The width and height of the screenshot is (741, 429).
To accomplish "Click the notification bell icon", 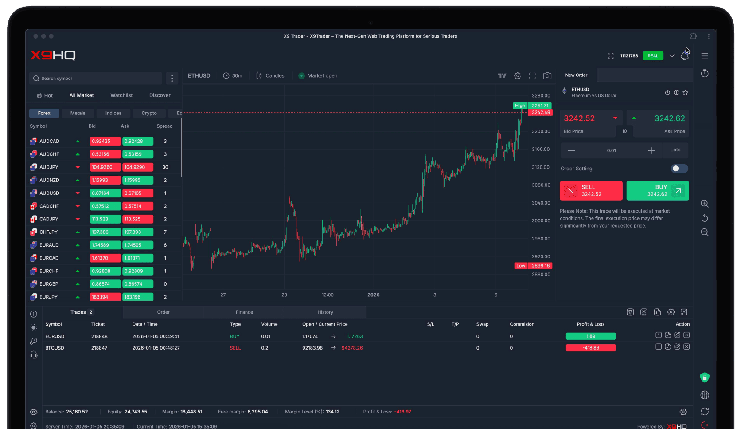I will click(685, 56).
